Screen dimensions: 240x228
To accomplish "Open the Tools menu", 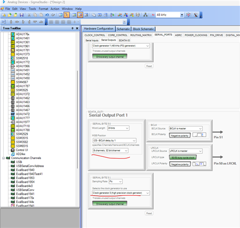I will tap(32, 9).
